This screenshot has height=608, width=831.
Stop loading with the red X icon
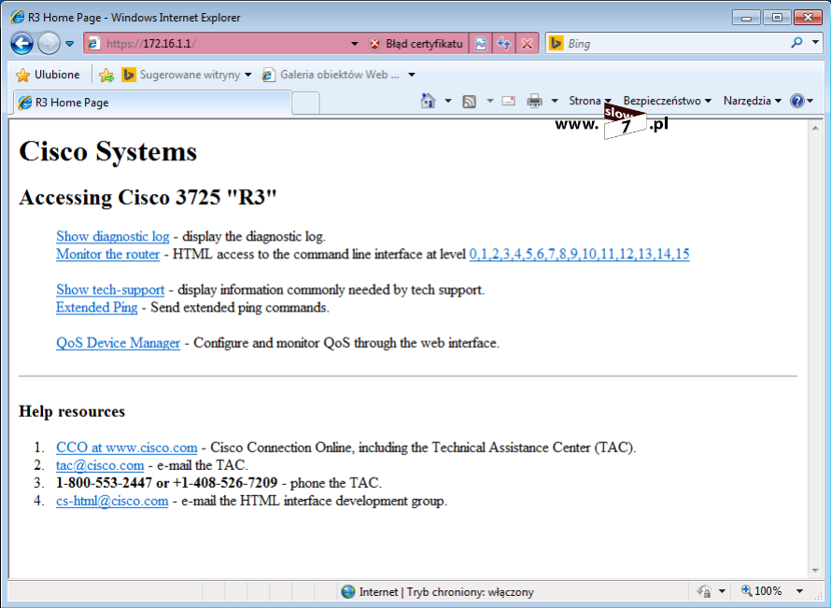[x=527, y=44]
